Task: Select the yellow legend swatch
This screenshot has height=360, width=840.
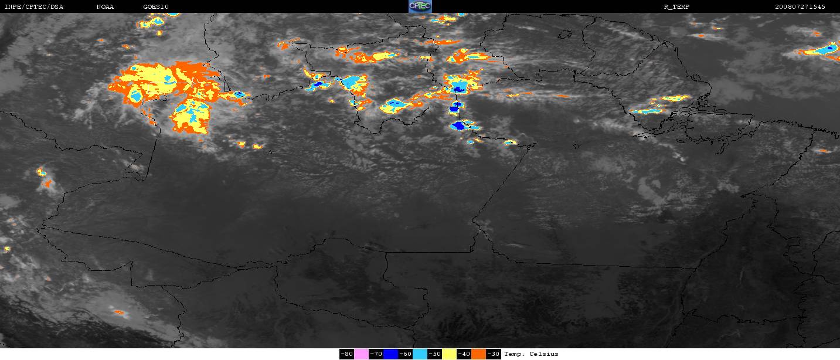Action: tap(449, 354)
